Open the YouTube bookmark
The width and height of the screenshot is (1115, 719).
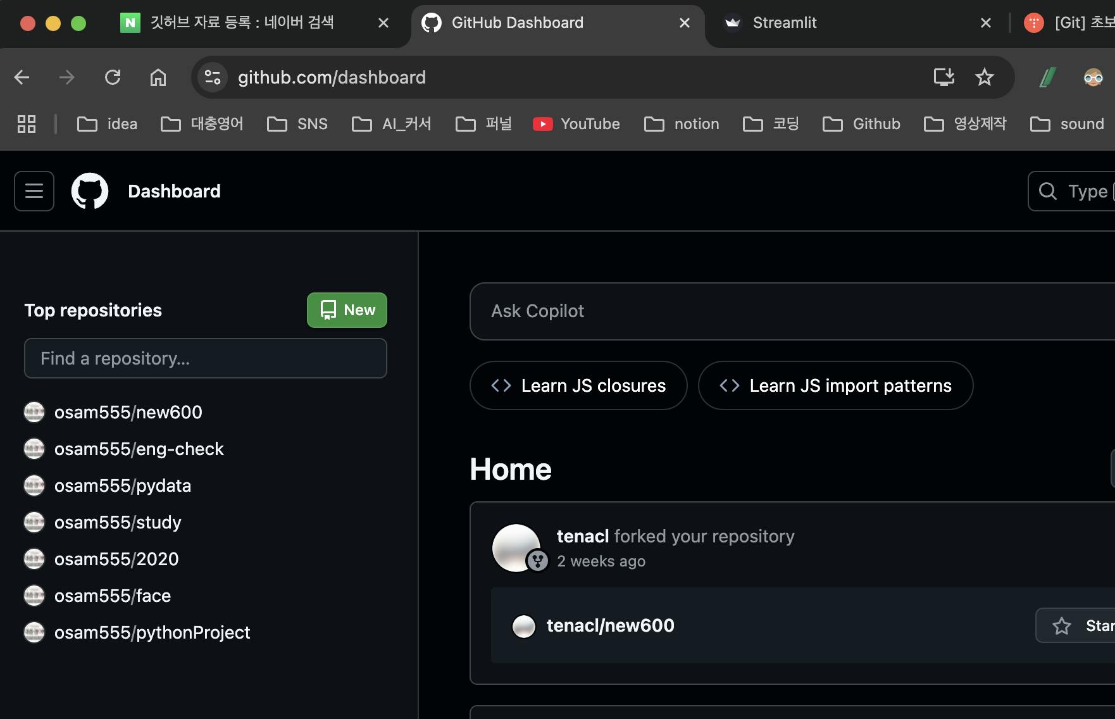[576, 124]
